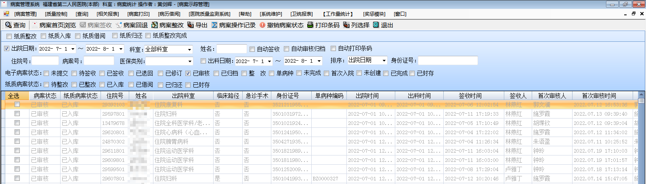Click the 查询 magnifier toolbar icon
The image size is (646, 184).
8,25
